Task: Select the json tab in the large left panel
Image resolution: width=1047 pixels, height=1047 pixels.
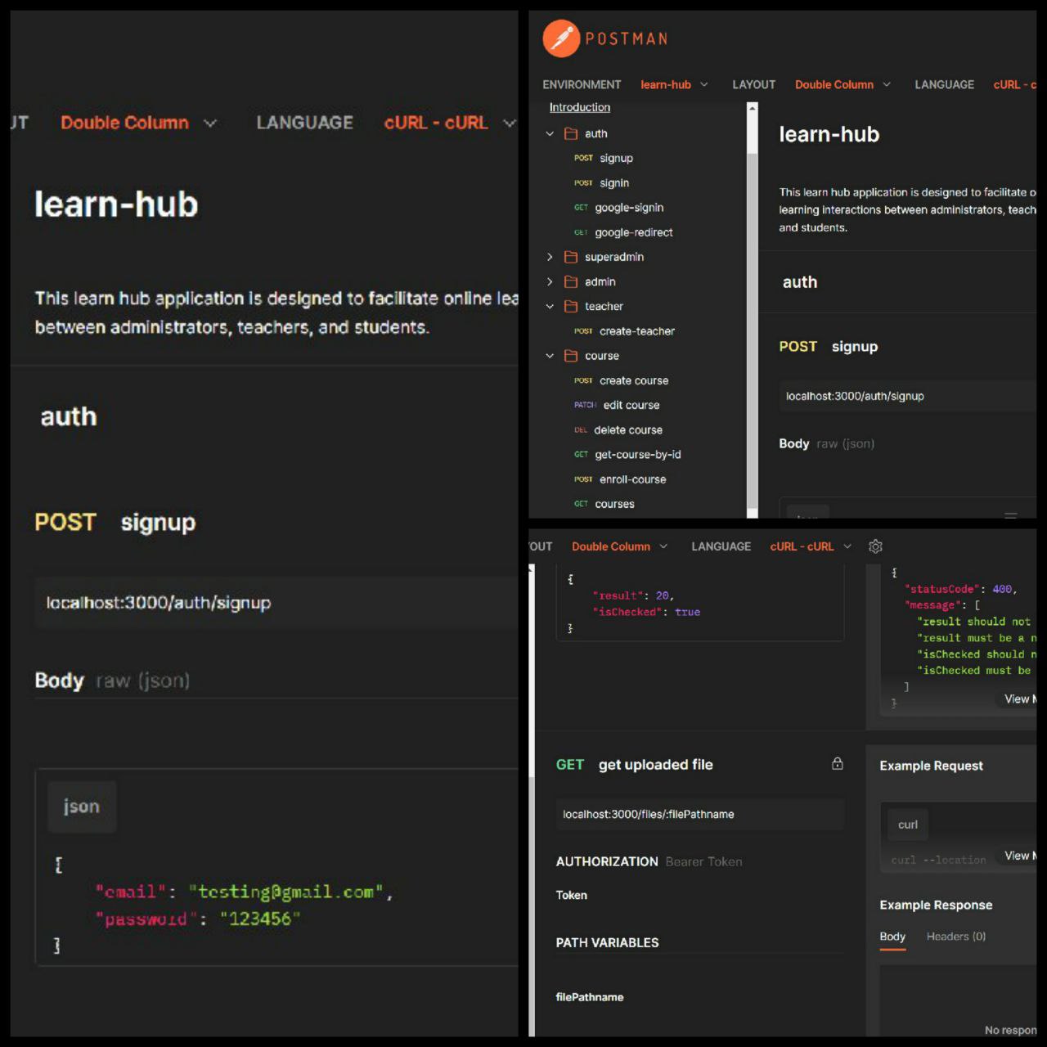Action: (x=82, y=807)
